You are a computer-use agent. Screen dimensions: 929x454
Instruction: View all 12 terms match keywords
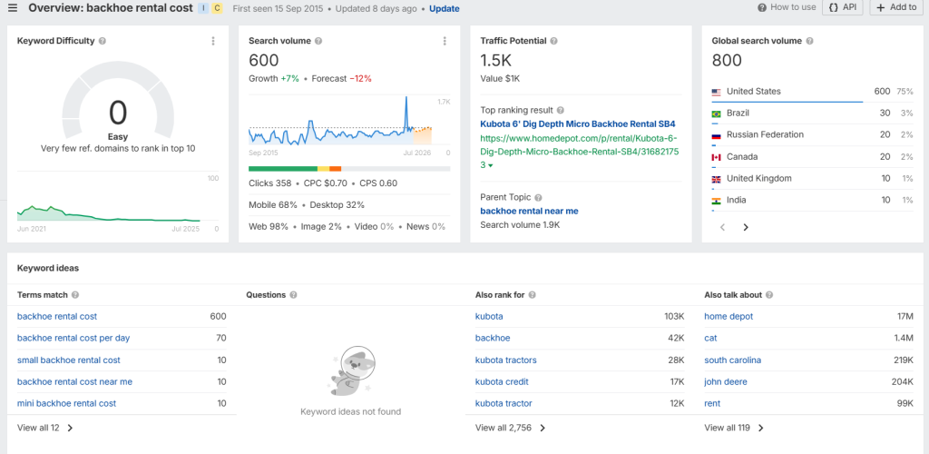pos(45,428)
